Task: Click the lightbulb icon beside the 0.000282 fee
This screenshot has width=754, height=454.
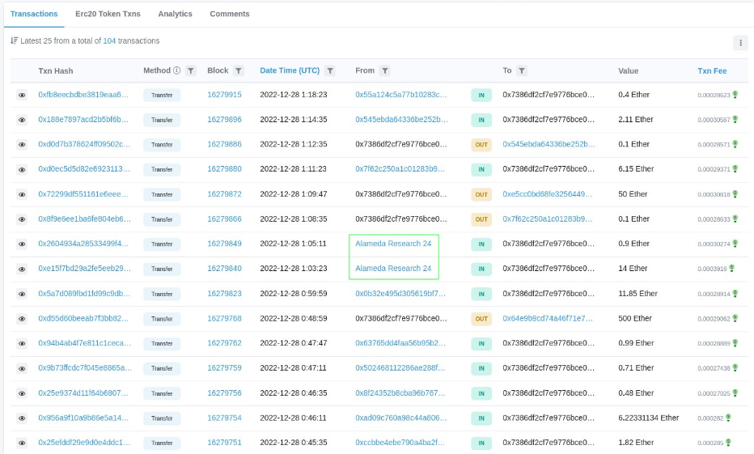Action: click(728, 418)
